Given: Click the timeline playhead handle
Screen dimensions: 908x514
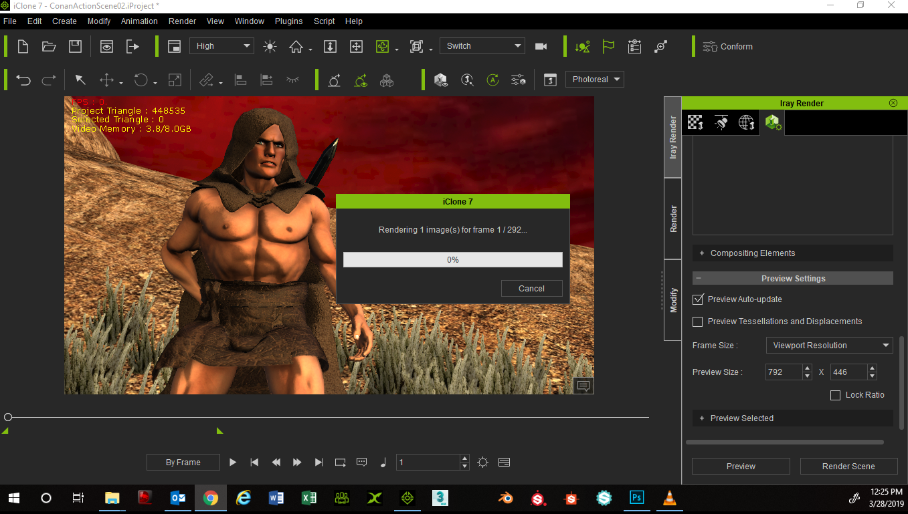Looking at the screenshot, I should 7,417.
